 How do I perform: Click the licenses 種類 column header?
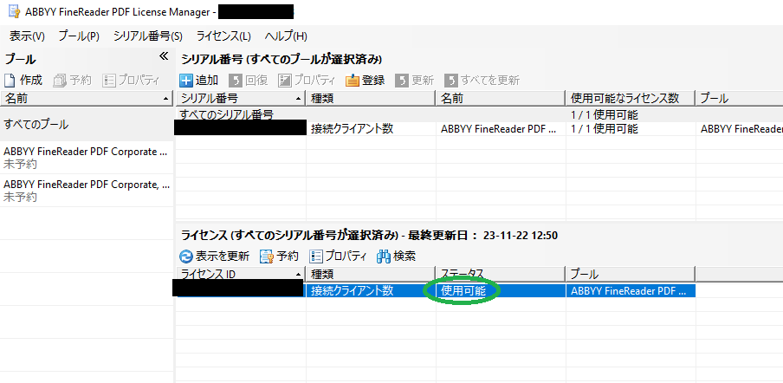coord(371,274)
